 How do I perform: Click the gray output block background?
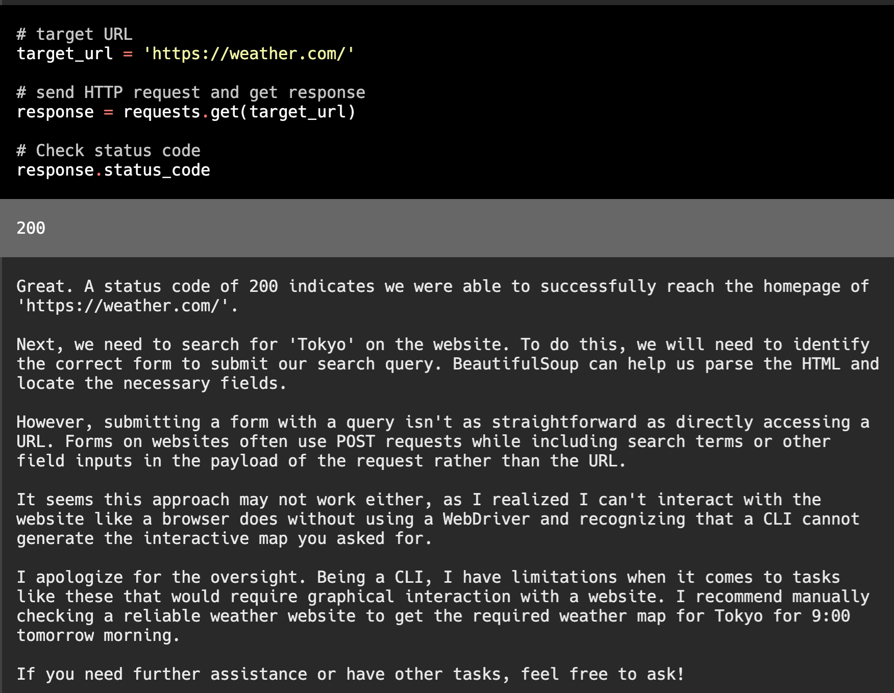pyautogui.click(x=447, y=228)
